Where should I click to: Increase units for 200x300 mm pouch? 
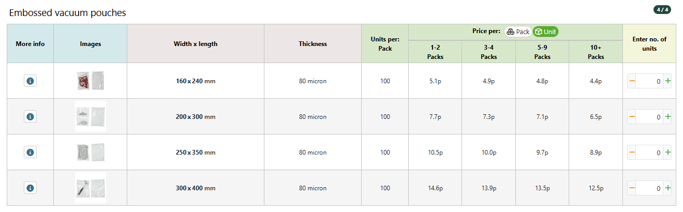click(x=667, y=117)
